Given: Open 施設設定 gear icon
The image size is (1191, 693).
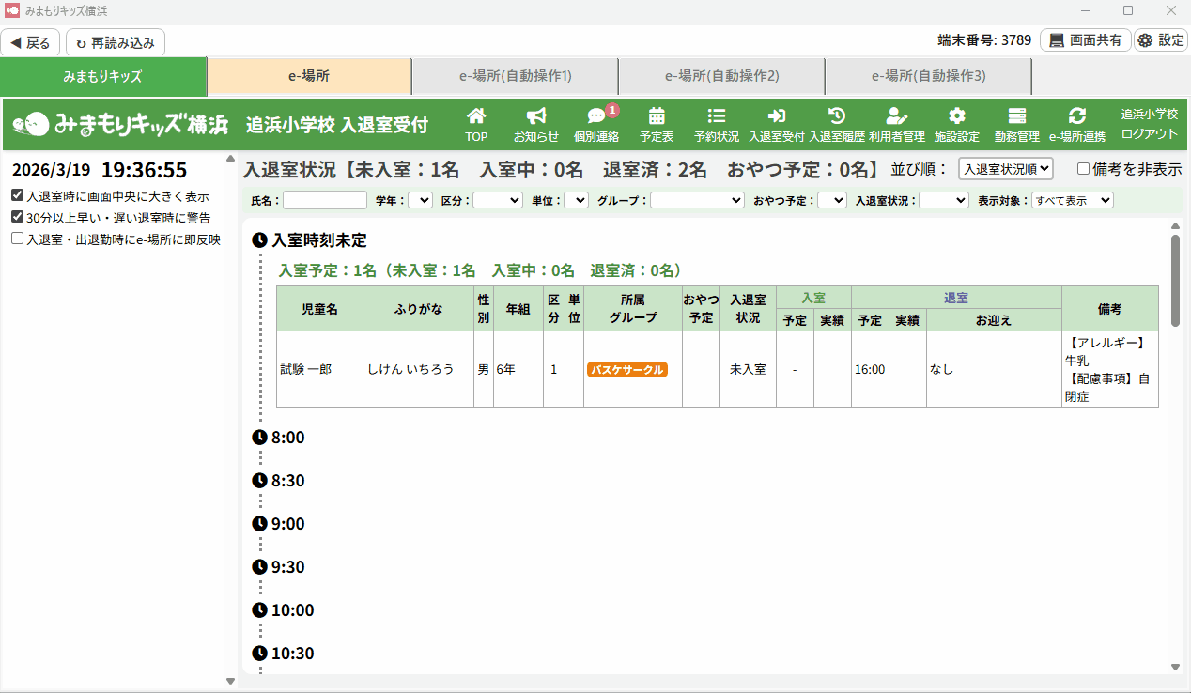Looking at the screenshot, I should [956, 115].
